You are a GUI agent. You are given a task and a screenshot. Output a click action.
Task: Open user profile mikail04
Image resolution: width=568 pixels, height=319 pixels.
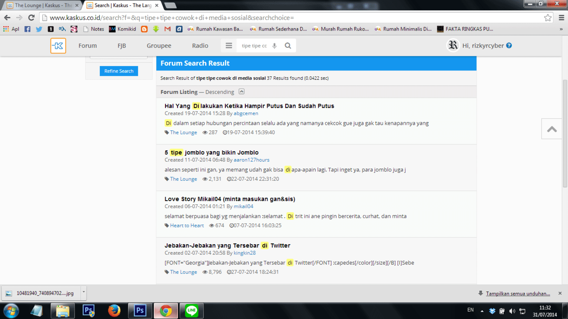(x=244, y=206)
